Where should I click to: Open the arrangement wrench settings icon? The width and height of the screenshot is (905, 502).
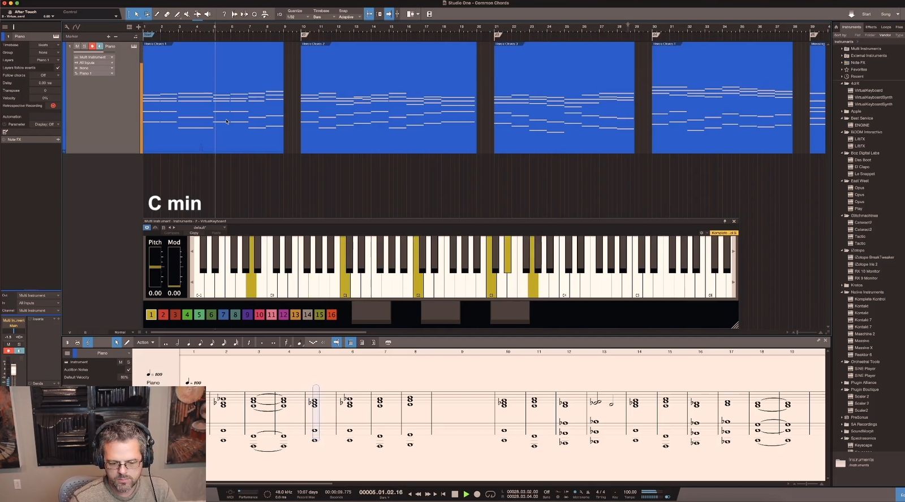point(67,27)
